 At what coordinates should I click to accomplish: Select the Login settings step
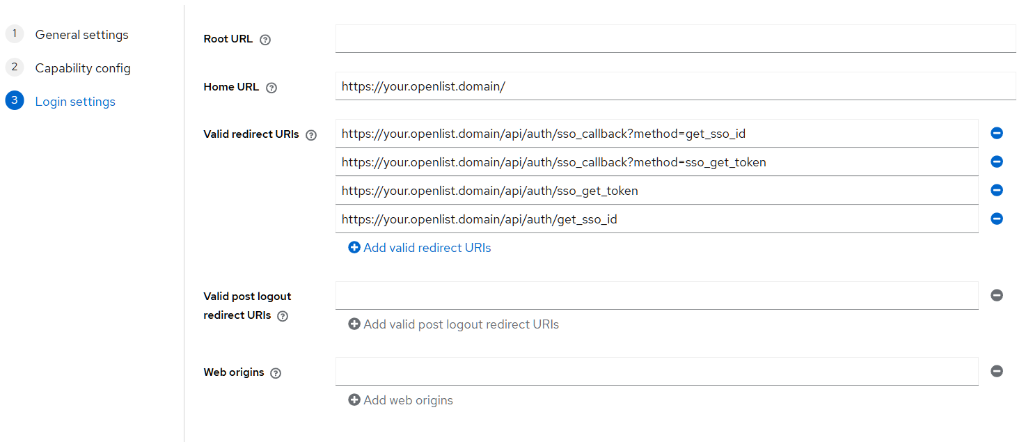tap(75, 102)
